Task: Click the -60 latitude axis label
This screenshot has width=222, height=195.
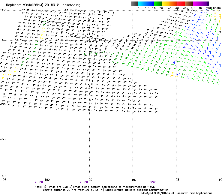Action: click(3, 176)
